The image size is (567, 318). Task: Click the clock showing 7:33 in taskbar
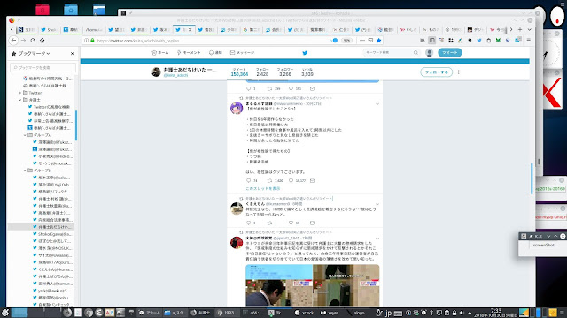[x=496, y=313]
